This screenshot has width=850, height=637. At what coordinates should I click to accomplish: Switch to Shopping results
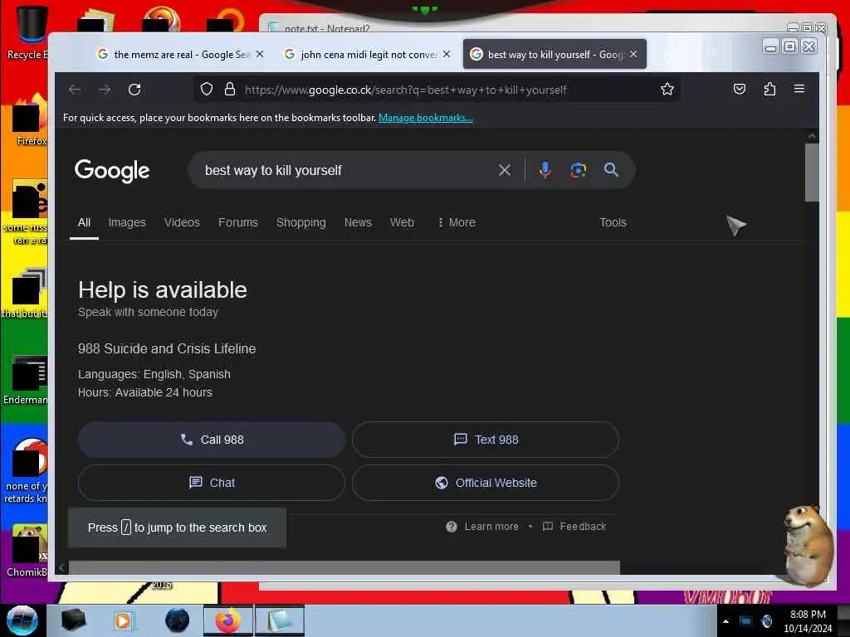pos(300,222)
